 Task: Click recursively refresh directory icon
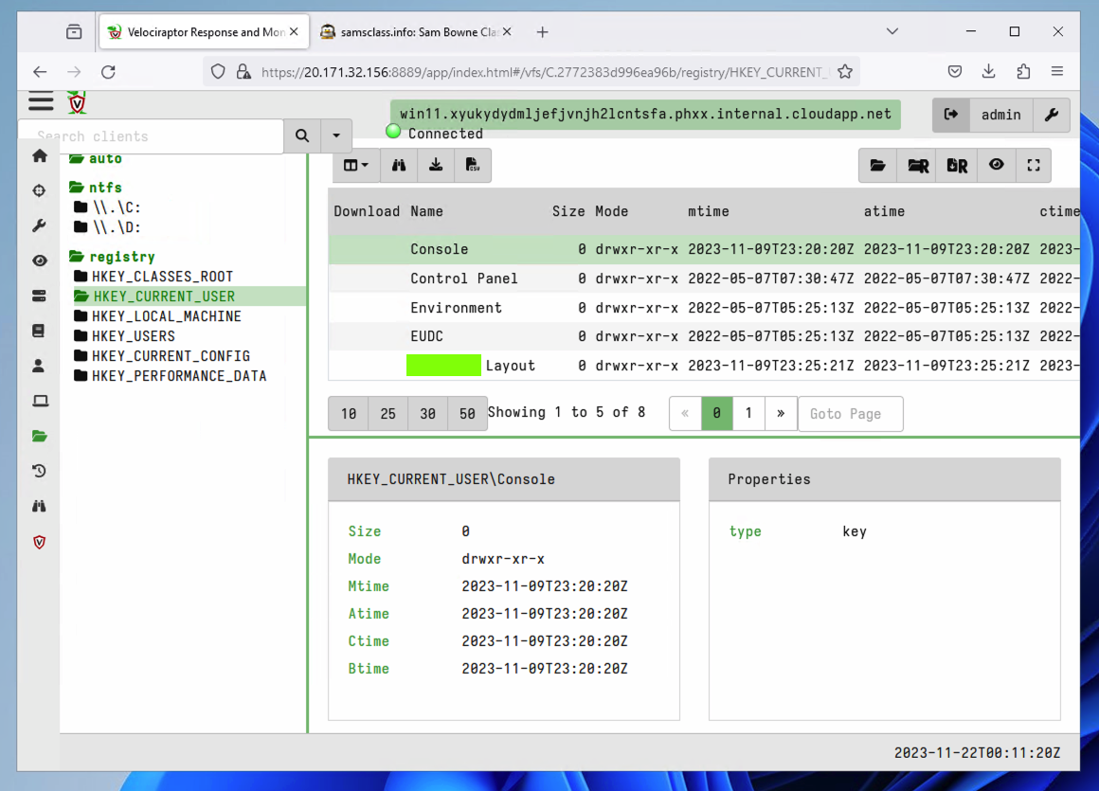pos(917,166)
